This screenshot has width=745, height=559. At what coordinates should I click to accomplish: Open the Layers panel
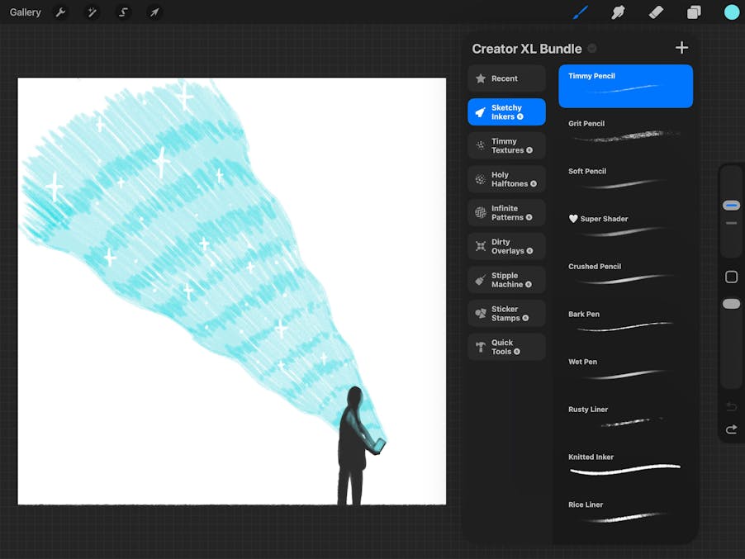[694, 12]
